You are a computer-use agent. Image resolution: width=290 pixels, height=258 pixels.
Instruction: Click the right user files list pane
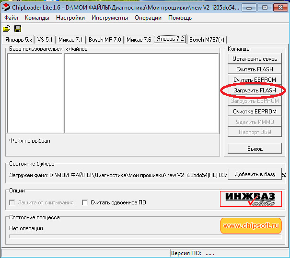point(142,93)
